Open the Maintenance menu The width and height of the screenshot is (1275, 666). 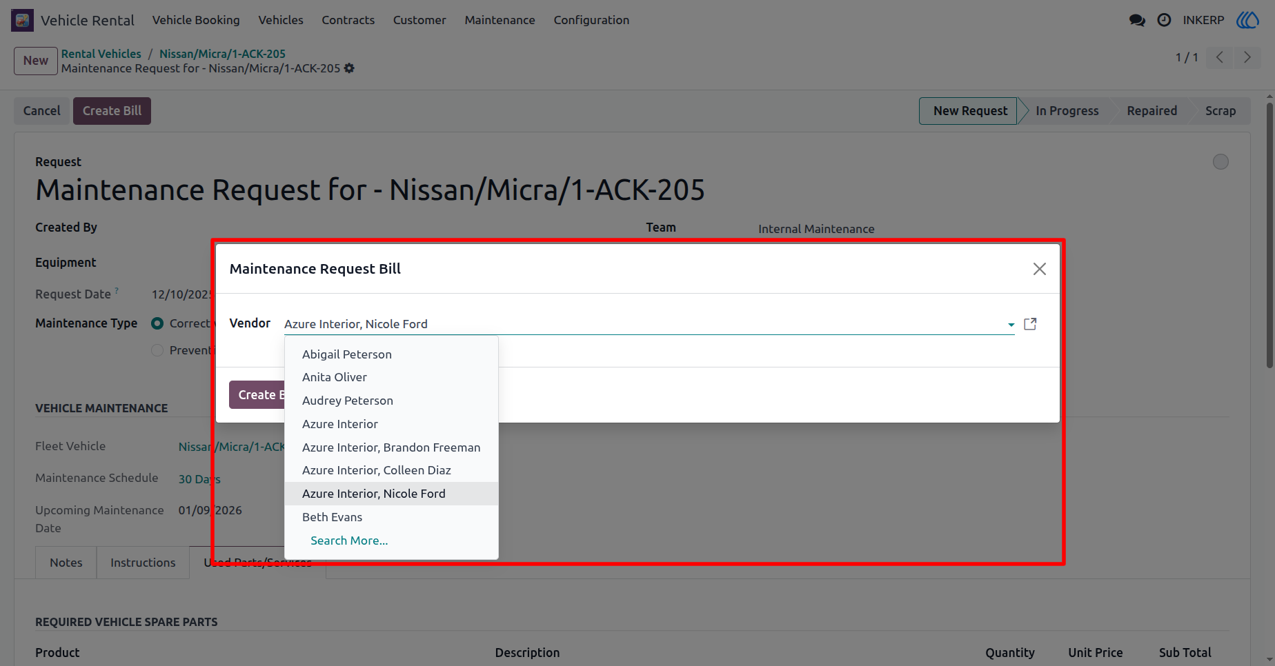(500, 20)
